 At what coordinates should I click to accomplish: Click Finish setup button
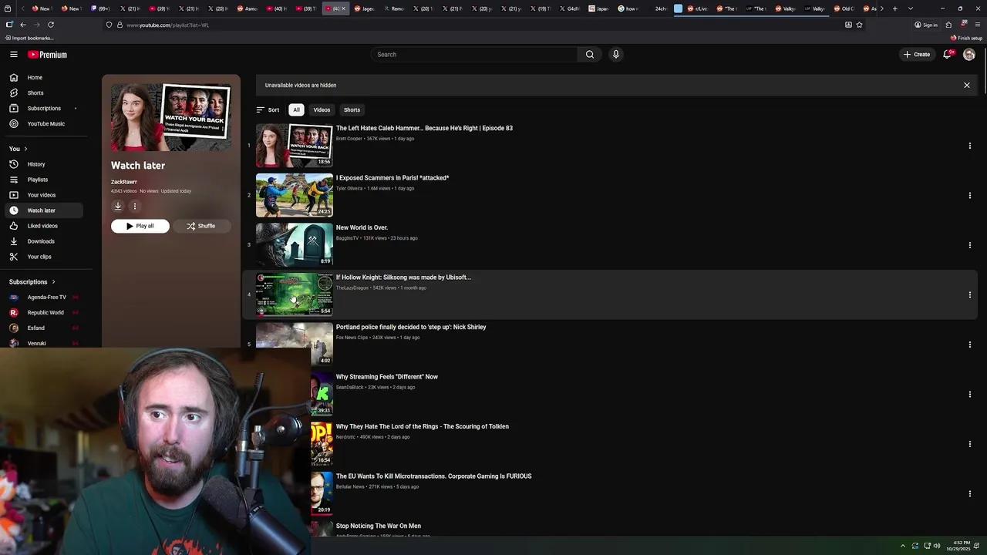pos(967,38)
